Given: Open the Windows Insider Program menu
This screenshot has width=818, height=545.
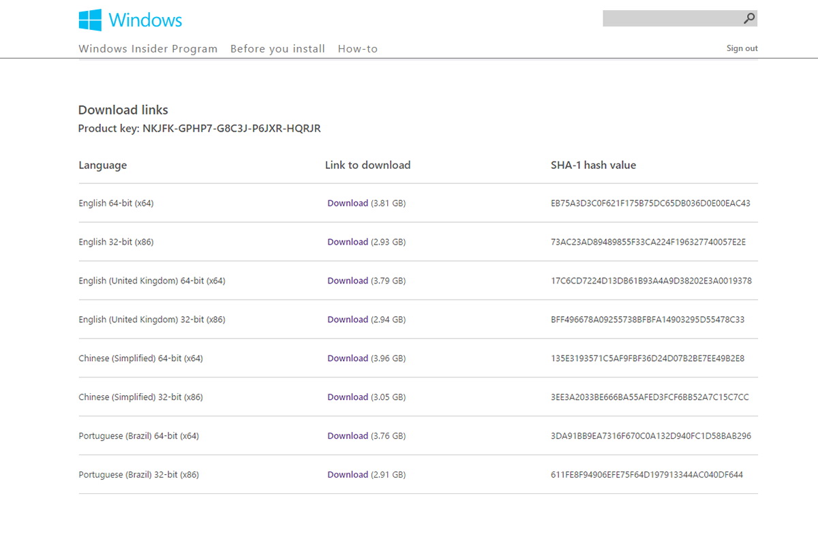Looking at the screenshot, I should tap(148, 49).
